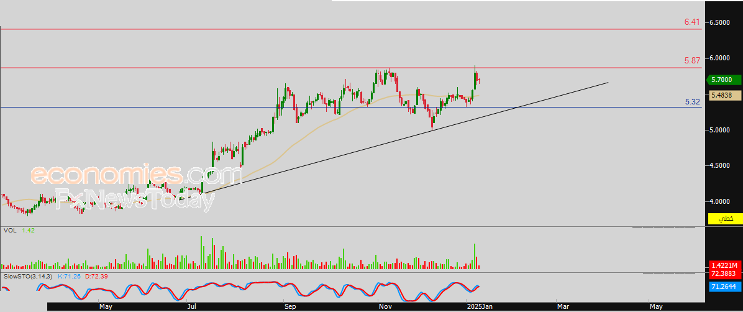Click the Nov label on time axis
Screen dimensions: 743x312
[385, 307]
